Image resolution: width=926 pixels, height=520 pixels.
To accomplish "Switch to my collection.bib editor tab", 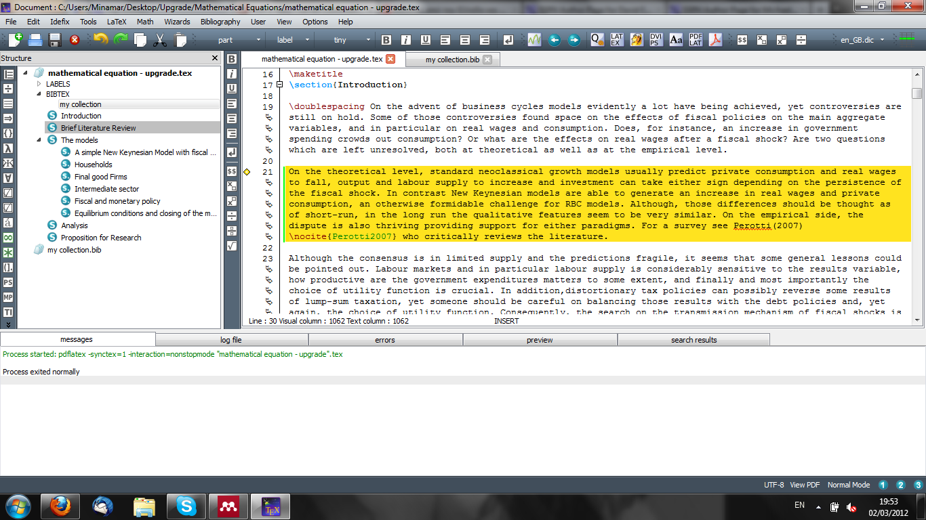I will 452,60.
